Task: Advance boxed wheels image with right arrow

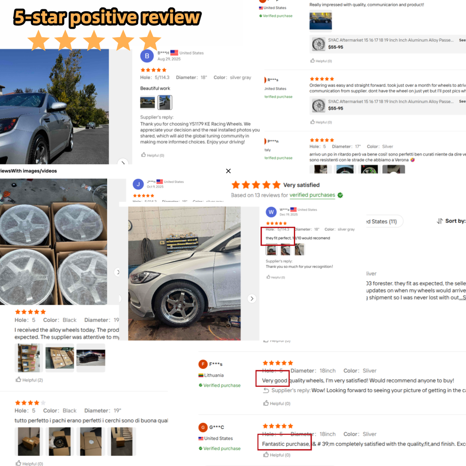Action: point(117,272)
